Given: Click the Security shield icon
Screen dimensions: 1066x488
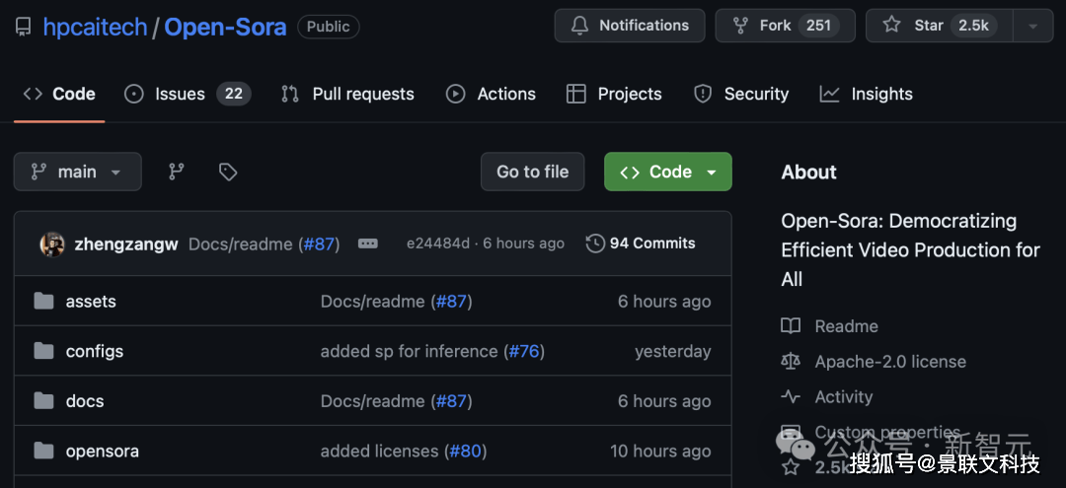Looking at the screenshot, I should point(703,94).
